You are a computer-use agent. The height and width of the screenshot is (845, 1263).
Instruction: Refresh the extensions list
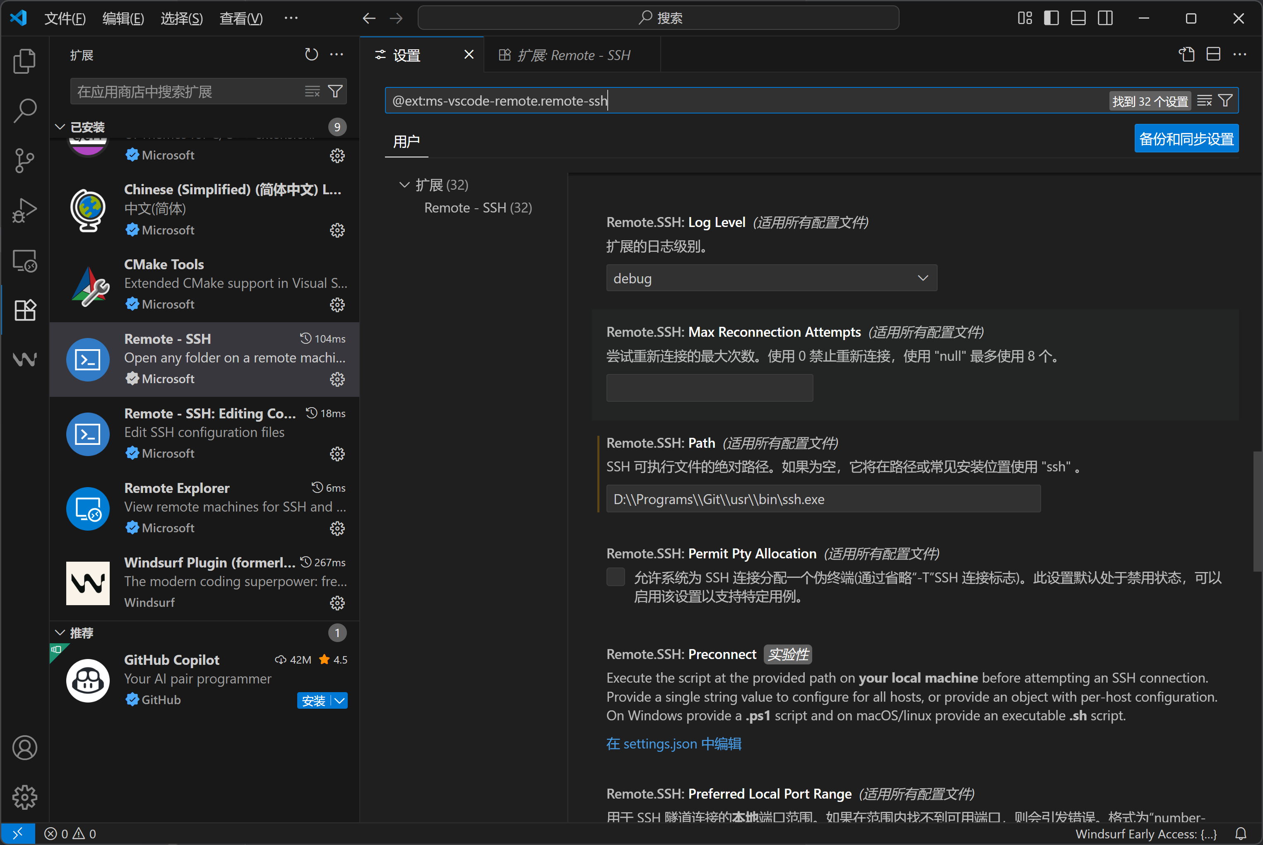pyautogui.click(x=311, y=54)
